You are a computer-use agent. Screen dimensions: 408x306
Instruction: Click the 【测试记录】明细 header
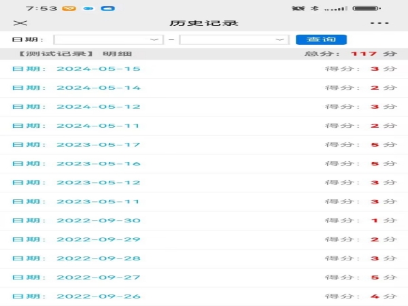tap(75, 54)
